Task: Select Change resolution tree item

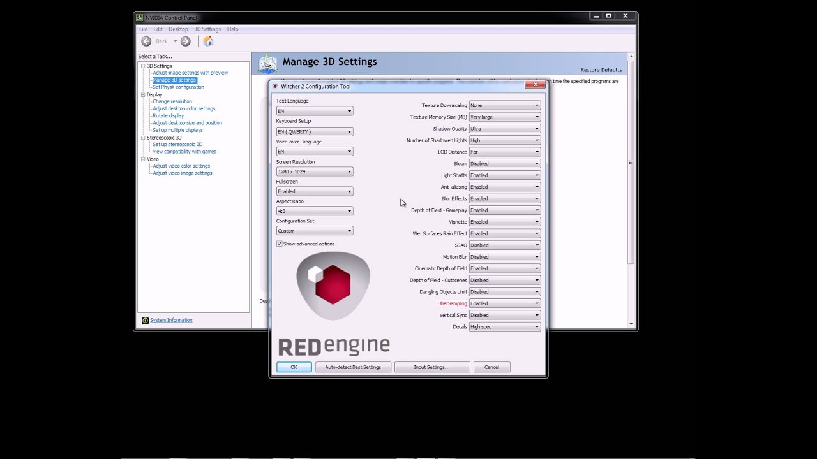Action: [172, 101]
